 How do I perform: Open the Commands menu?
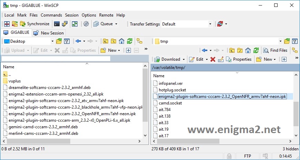click(x=51, y=15)
